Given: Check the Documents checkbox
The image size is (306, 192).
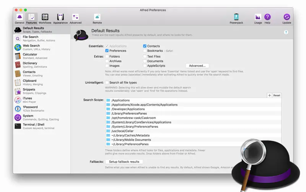Looking at the screenshot, I should (145, 61).
